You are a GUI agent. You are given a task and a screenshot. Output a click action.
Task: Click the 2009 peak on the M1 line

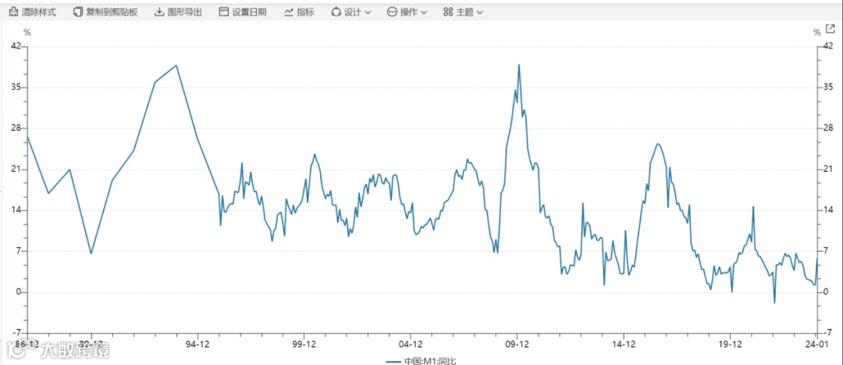point(519,65)
